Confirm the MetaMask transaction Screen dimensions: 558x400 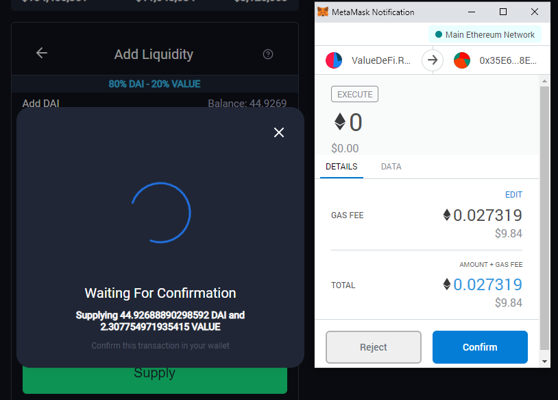pyautogui.click(x=480, y=347)
